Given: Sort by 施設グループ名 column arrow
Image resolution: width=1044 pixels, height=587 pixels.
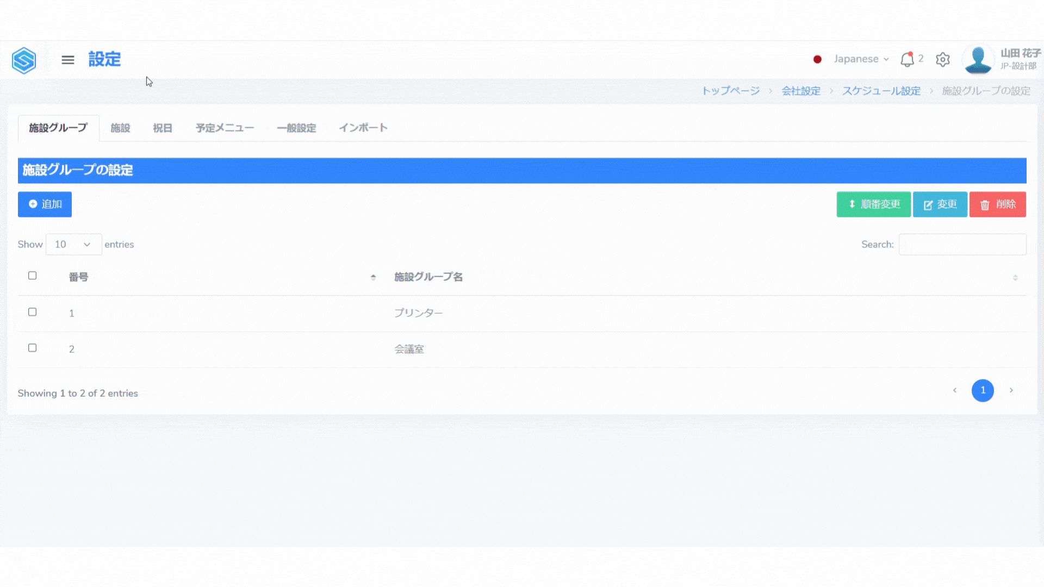Looking at the screenshot, I should 1015,278.
